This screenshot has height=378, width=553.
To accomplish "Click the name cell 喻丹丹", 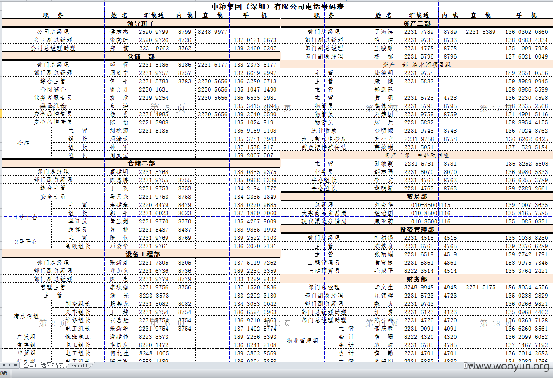I will pyautogui.click(x=119, y=89).
